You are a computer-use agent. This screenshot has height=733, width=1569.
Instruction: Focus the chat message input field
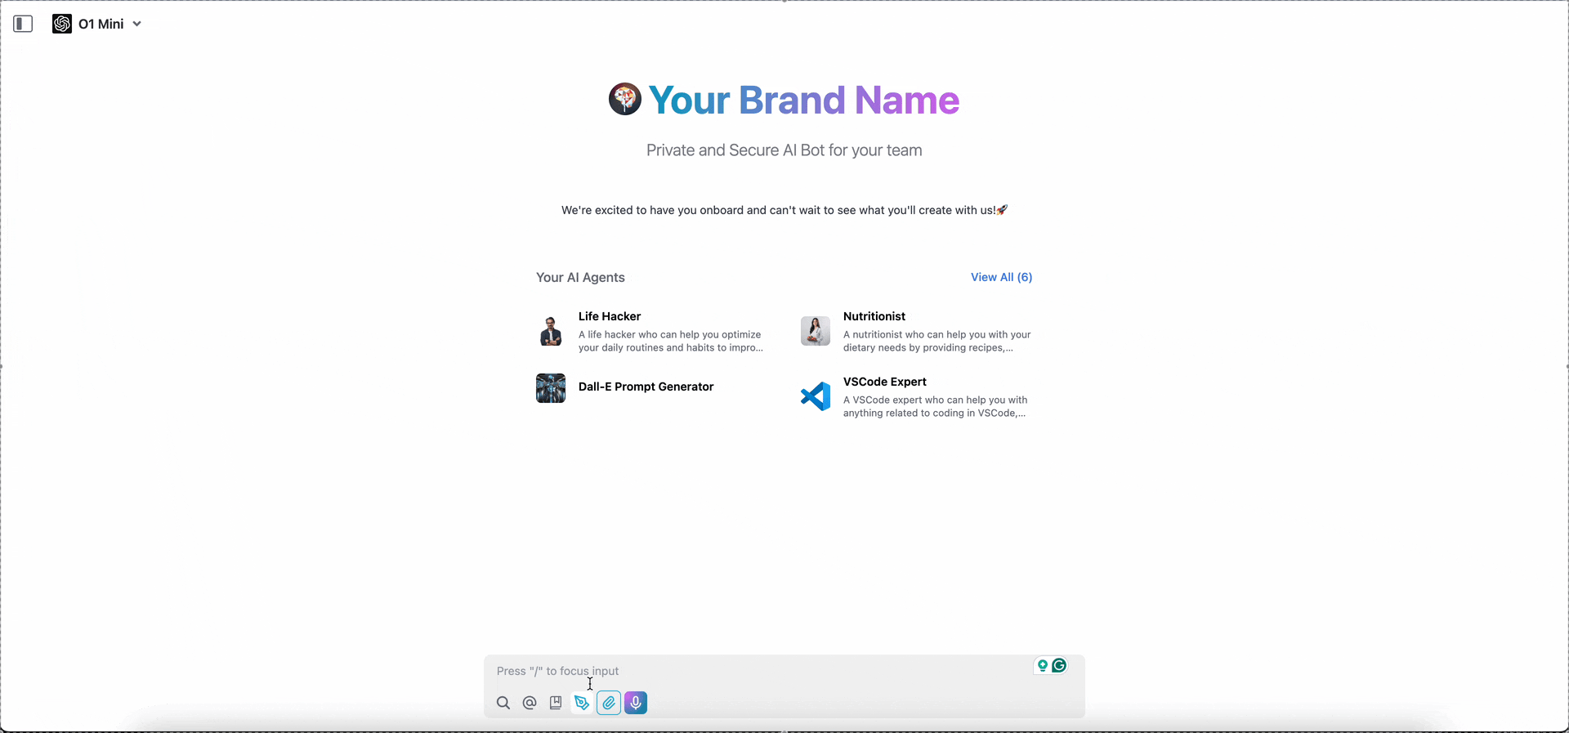click(x=760, y=671)
